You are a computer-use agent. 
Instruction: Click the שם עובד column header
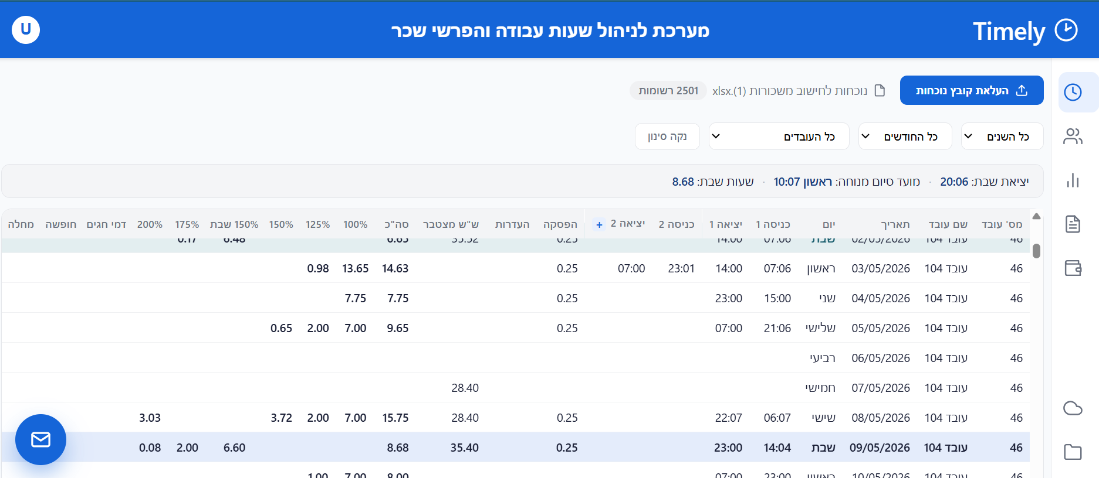click(948, 224)
